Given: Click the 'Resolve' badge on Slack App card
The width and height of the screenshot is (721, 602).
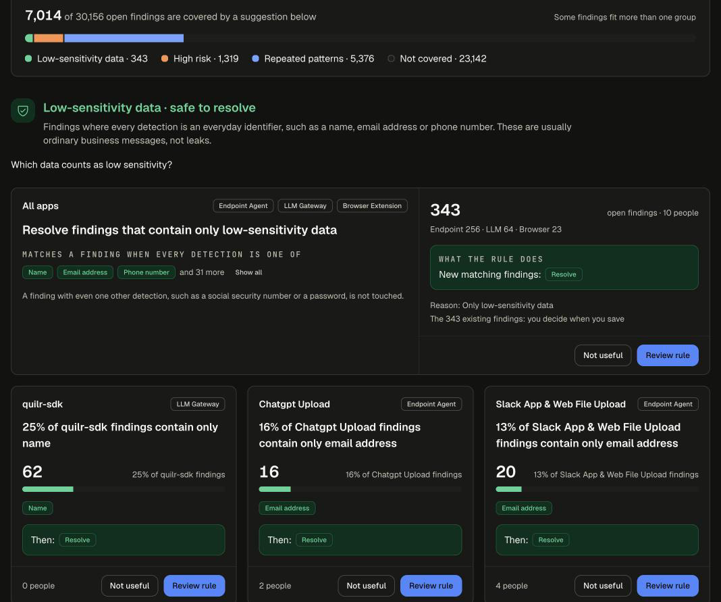Looking at the screenshot, I should (551, 540).
